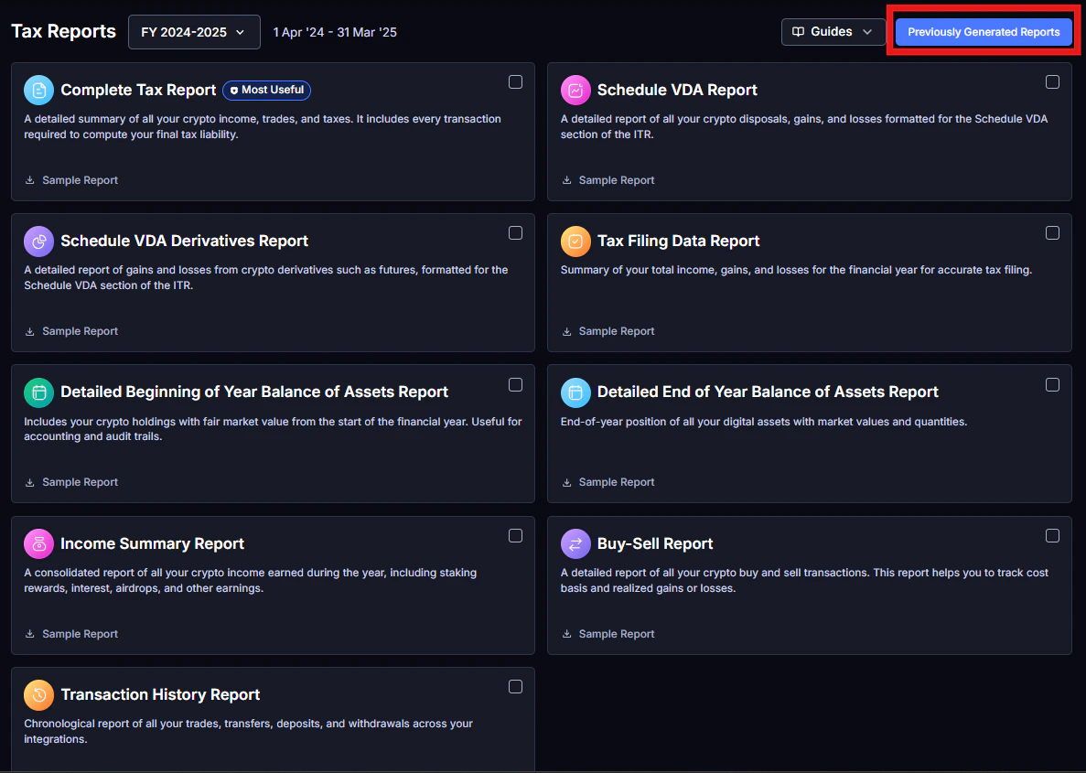Screen dimensions: 1086x773
Task: Click the Transaction History Report title
Action: pos(161,694)
